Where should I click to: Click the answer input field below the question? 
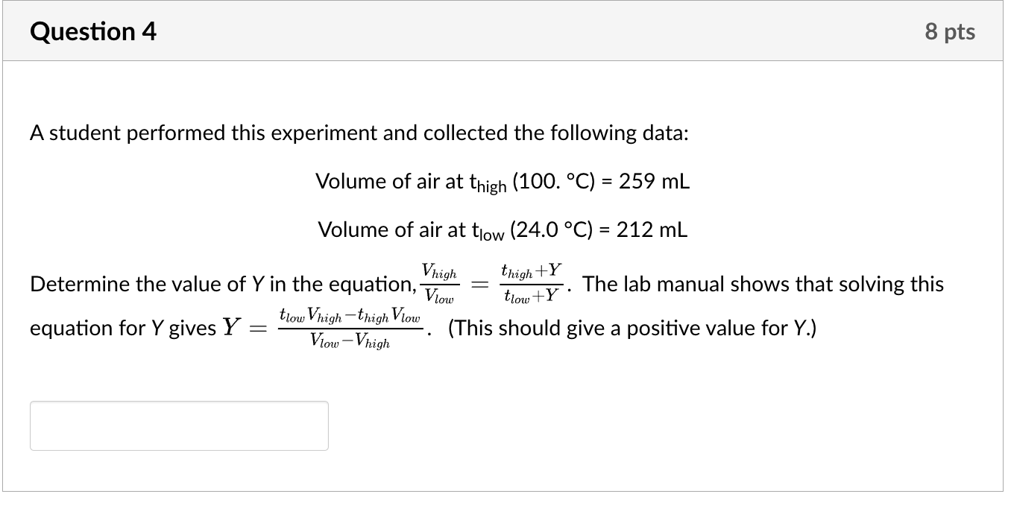[x=179, y=425]
